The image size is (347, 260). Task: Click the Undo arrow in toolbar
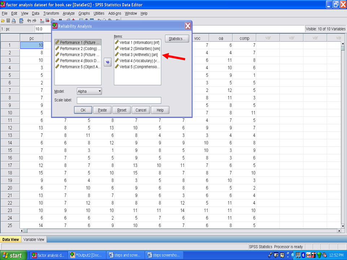pos(29,21)
